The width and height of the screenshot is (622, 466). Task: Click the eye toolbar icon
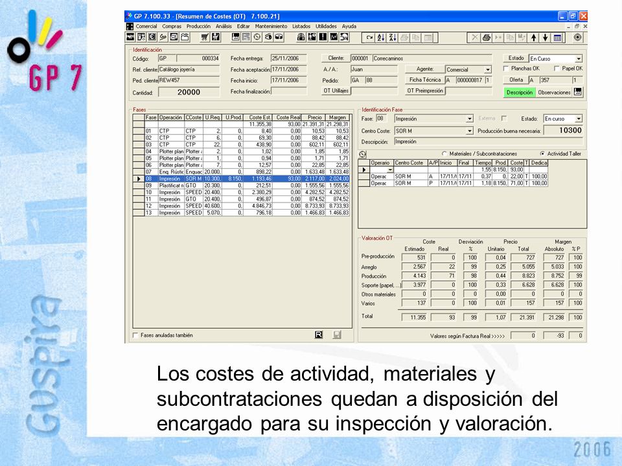[268, 38]
